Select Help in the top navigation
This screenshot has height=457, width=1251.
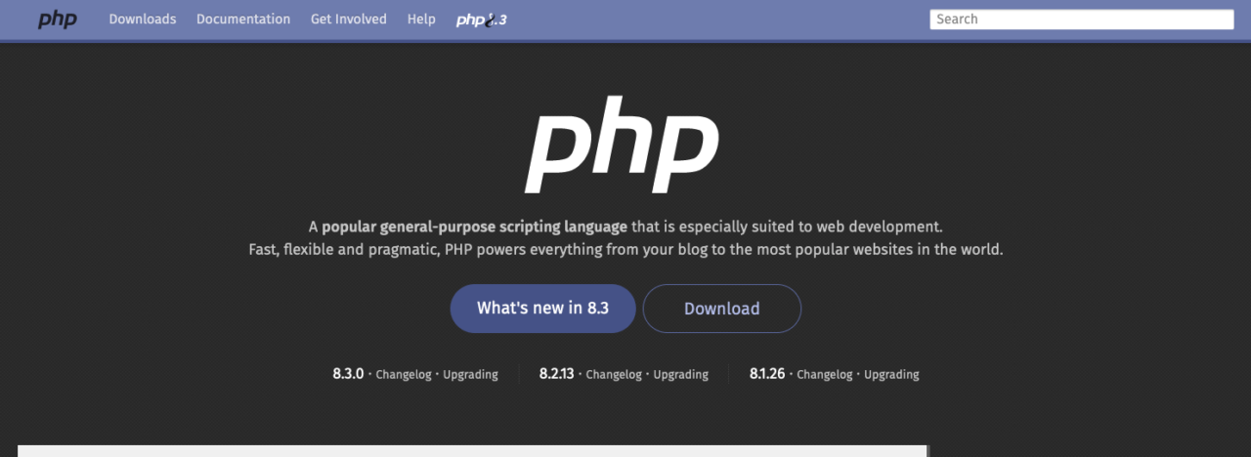[421, 20]
